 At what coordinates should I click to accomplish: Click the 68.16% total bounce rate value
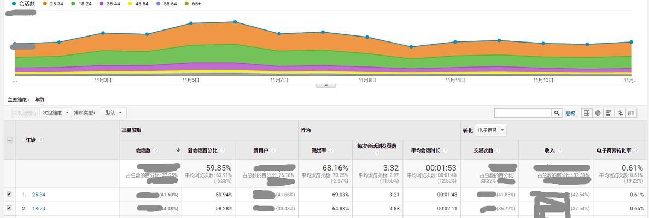point(336,168)
